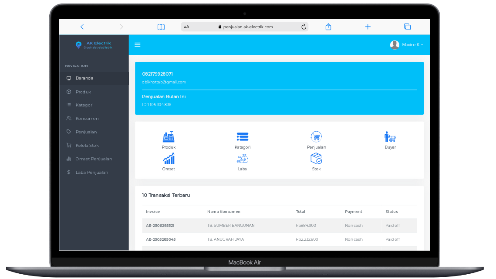
Task: Click the Buyer shopper shortcut icon
Action: click(x=390, y=136)
